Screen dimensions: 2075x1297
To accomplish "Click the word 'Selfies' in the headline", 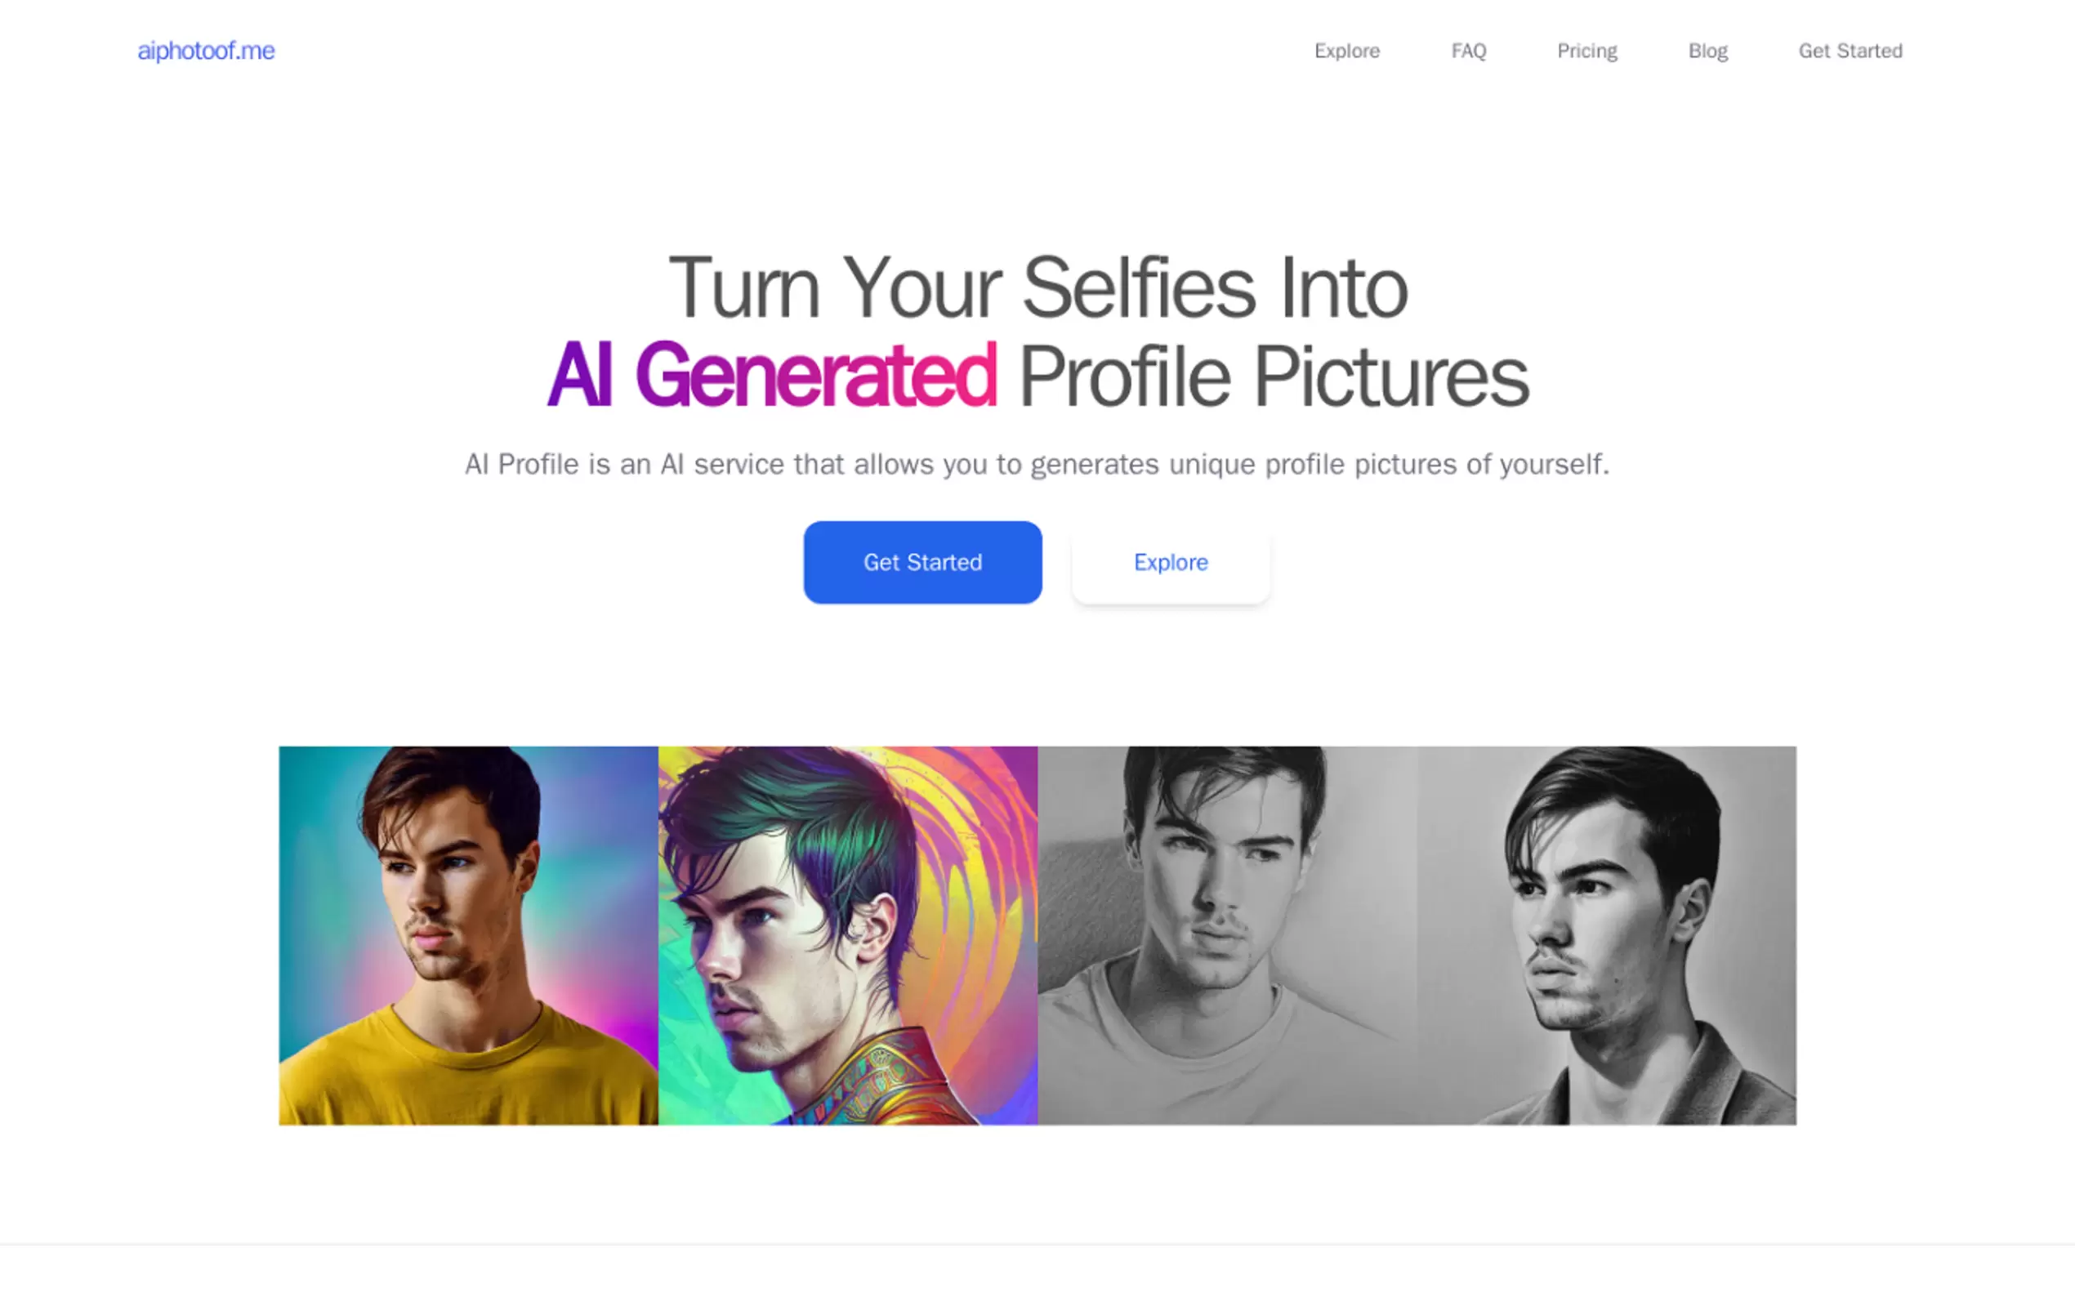I will [x=1139, y=288].
